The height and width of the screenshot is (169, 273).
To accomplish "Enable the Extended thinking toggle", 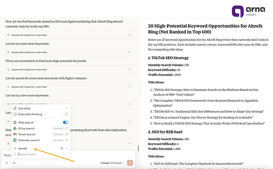I will pos(66,114).
